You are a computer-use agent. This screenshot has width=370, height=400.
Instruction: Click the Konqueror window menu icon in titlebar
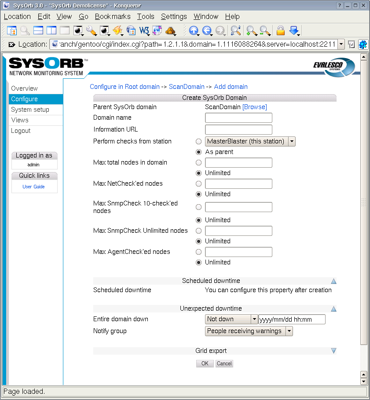point(6,5)
